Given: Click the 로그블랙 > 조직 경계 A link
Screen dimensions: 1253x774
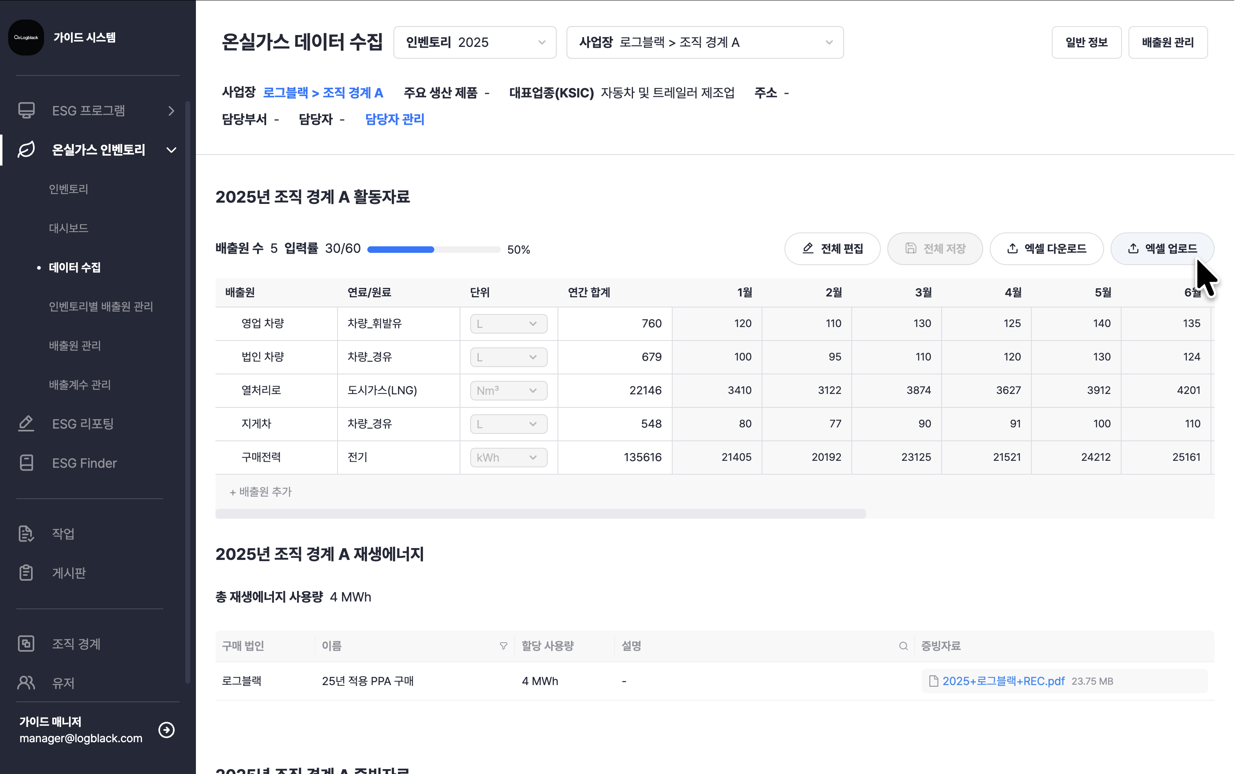Looking at the screenshot, I should point(323,93).
